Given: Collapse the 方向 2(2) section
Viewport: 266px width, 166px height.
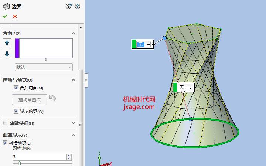Looking at the screenshot, I should (x=74, y=33).
